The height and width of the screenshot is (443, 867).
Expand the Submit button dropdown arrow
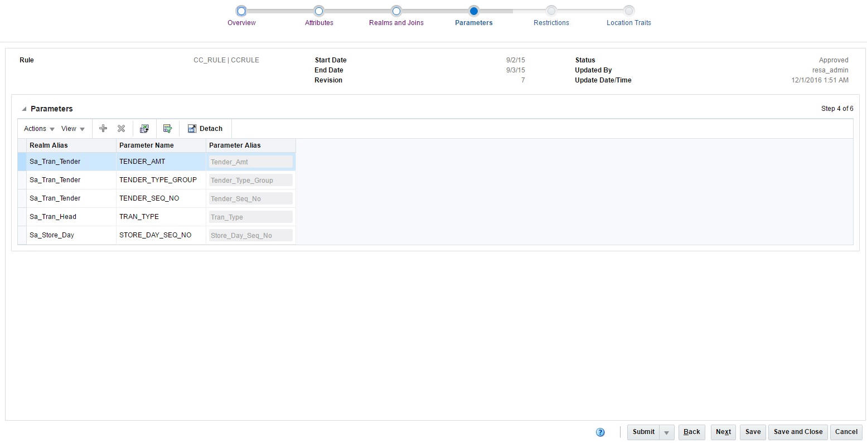tap(666, 432)
